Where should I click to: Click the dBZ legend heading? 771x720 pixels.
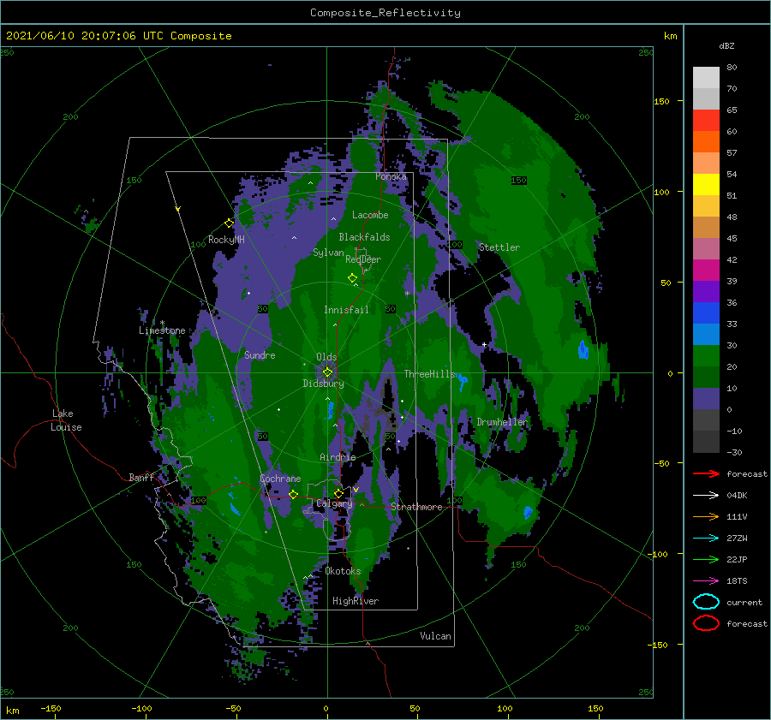[726, 45]
